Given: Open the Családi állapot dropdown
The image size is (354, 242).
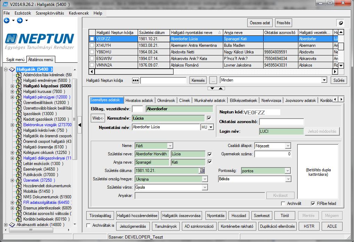Looking at the screenshot, I should tap(288, 146).
